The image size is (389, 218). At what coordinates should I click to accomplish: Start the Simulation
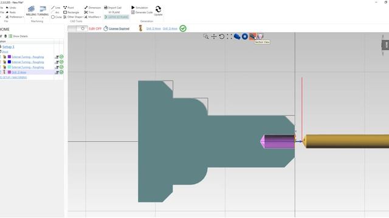139,8
